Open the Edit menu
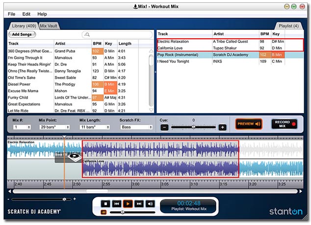The image size is (311, 225). pyautogui.click(x=26, y=14)
